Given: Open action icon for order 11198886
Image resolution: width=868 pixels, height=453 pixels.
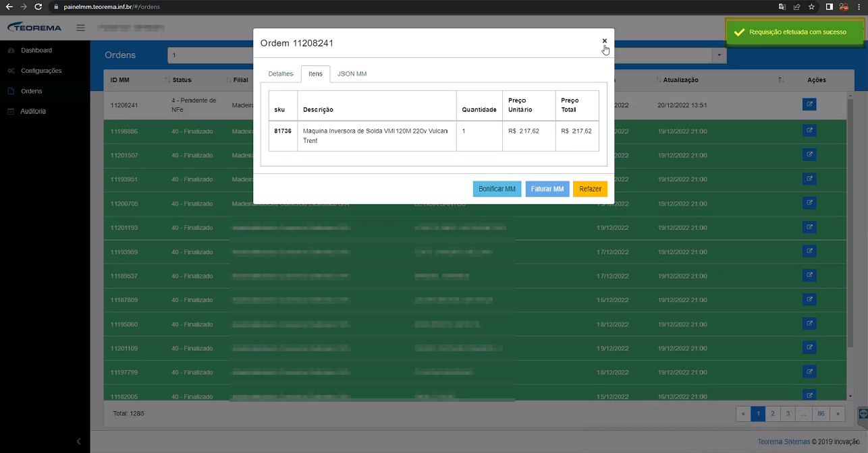Looking at the screenshot, I should click(809, 131).
